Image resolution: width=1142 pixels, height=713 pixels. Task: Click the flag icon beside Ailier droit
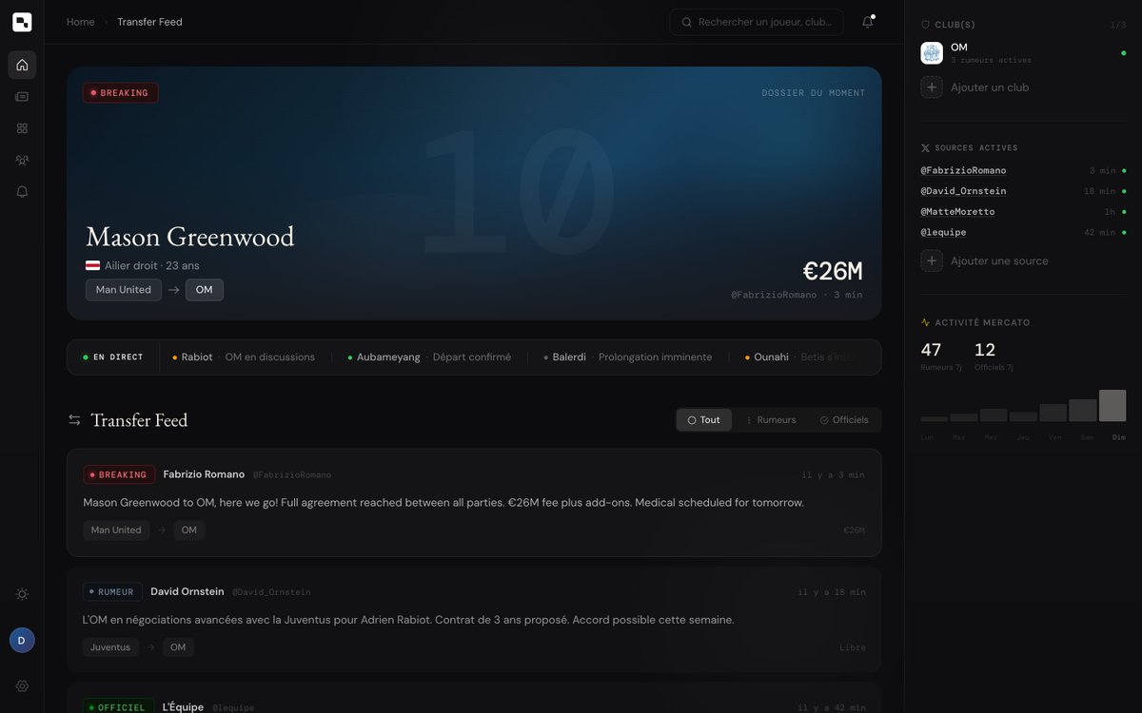pos(92,266)
